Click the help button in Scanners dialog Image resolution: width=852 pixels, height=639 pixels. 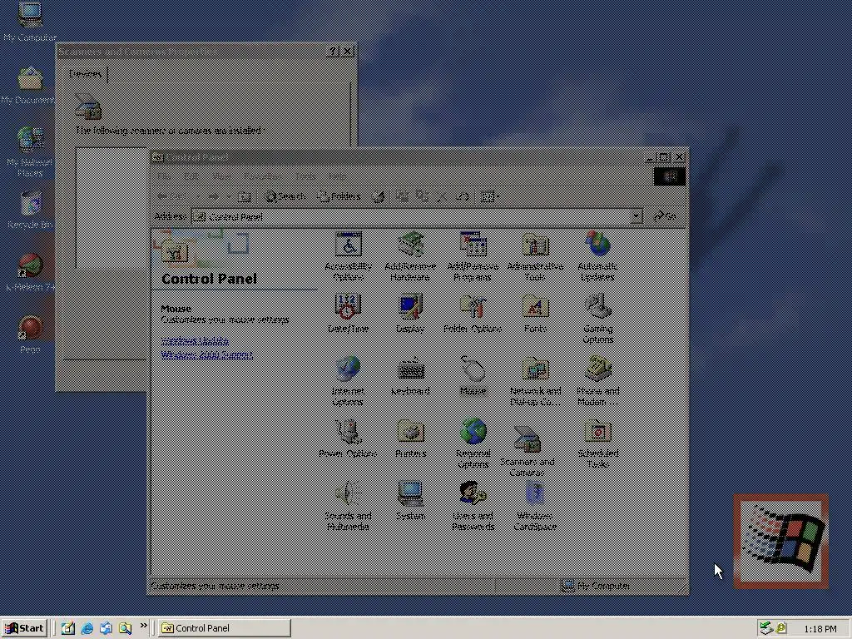[333, 52]
